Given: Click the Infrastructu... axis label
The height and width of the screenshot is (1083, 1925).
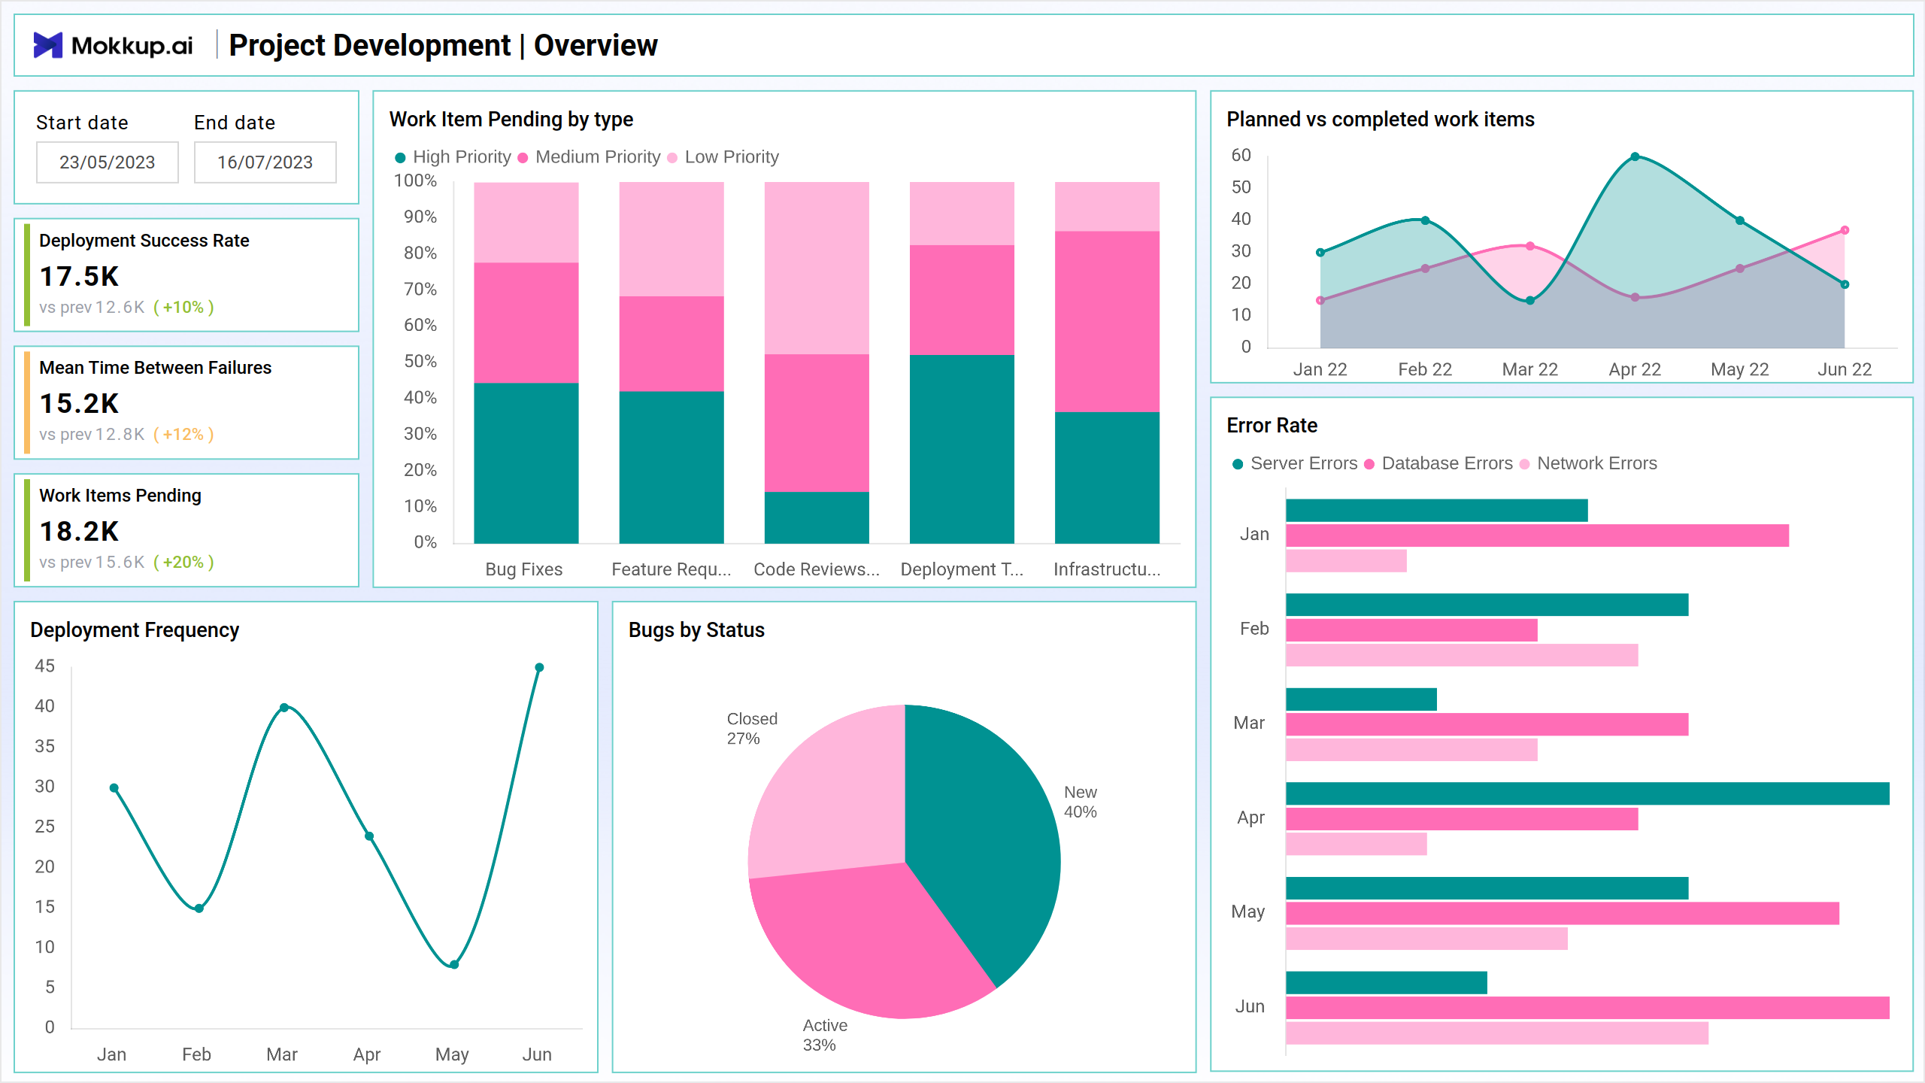Looking at the screenshot, I should (1107, 569).
